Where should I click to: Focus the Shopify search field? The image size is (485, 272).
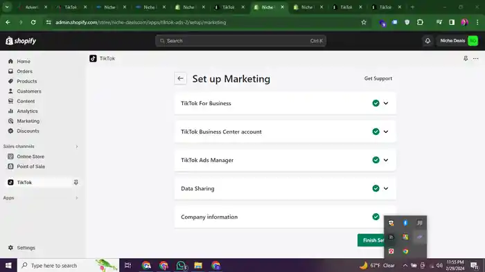click(240, 41)
